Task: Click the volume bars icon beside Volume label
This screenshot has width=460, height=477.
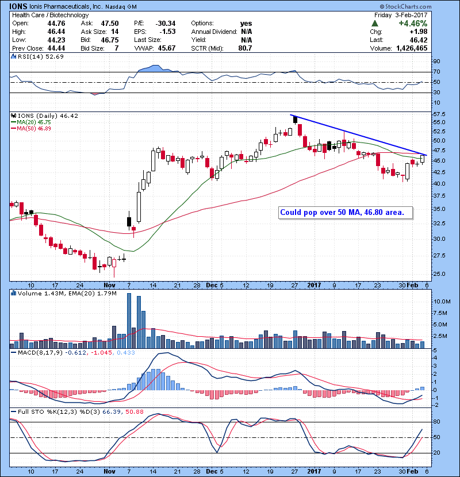Action: coord(13,293)
